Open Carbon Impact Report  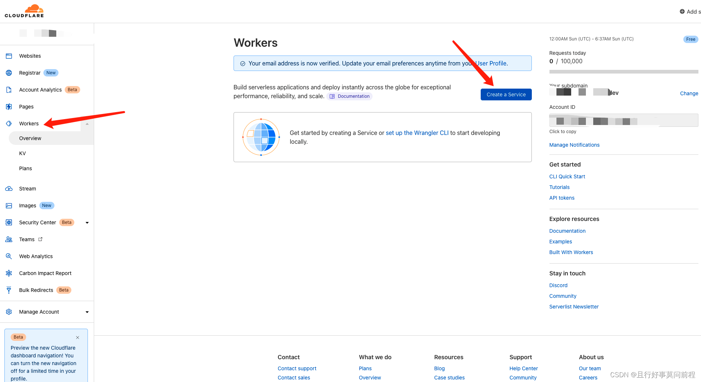[45, 273]
